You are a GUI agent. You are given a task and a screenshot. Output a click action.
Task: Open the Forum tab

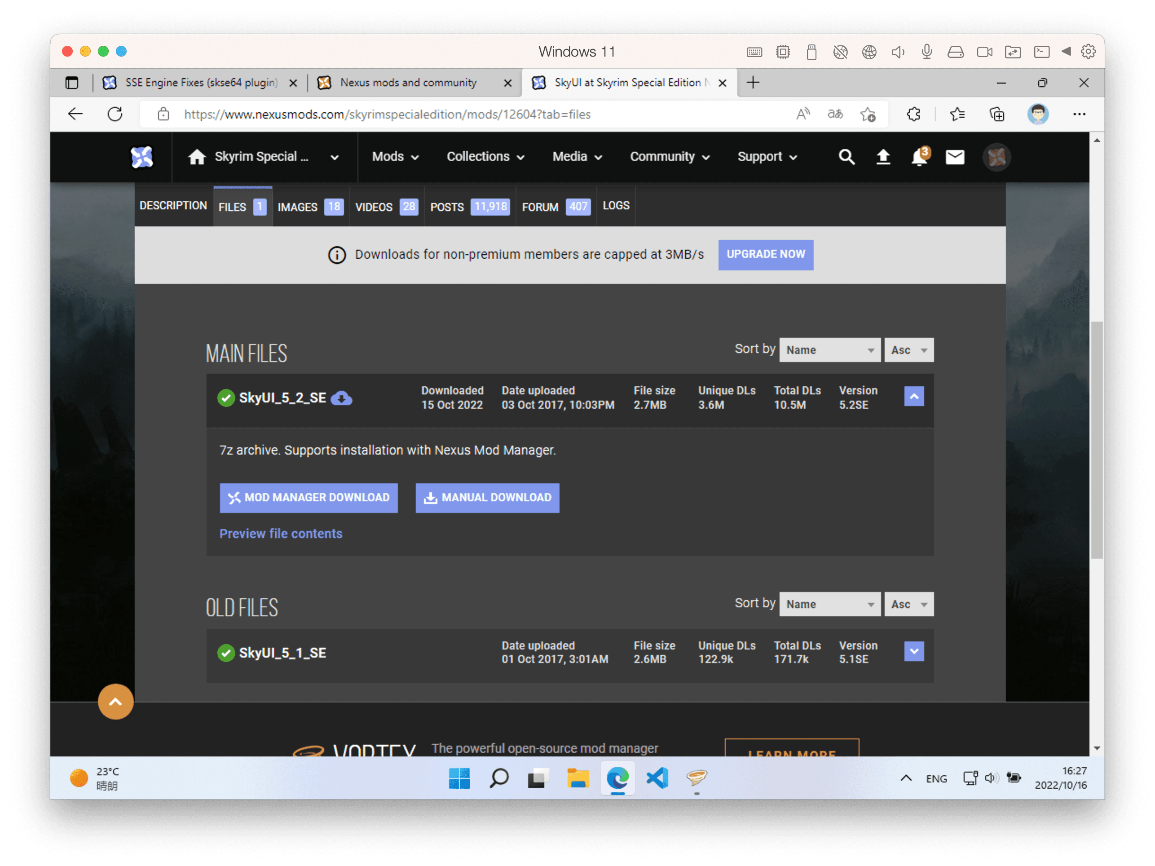[555, 207]
